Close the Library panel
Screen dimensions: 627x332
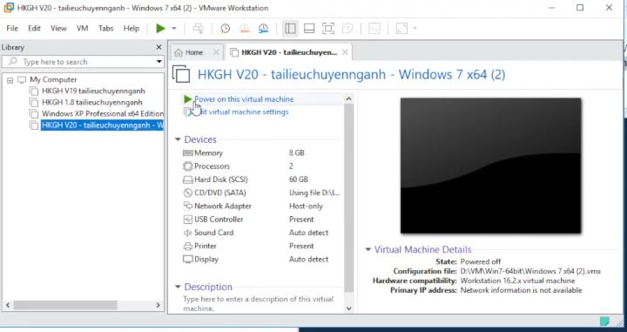point(158,47)
